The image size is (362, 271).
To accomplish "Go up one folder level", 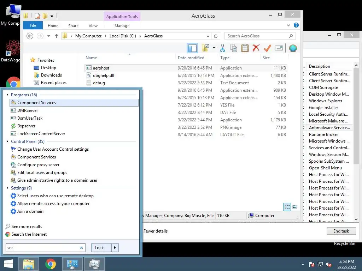I will (x=56, y=36).
